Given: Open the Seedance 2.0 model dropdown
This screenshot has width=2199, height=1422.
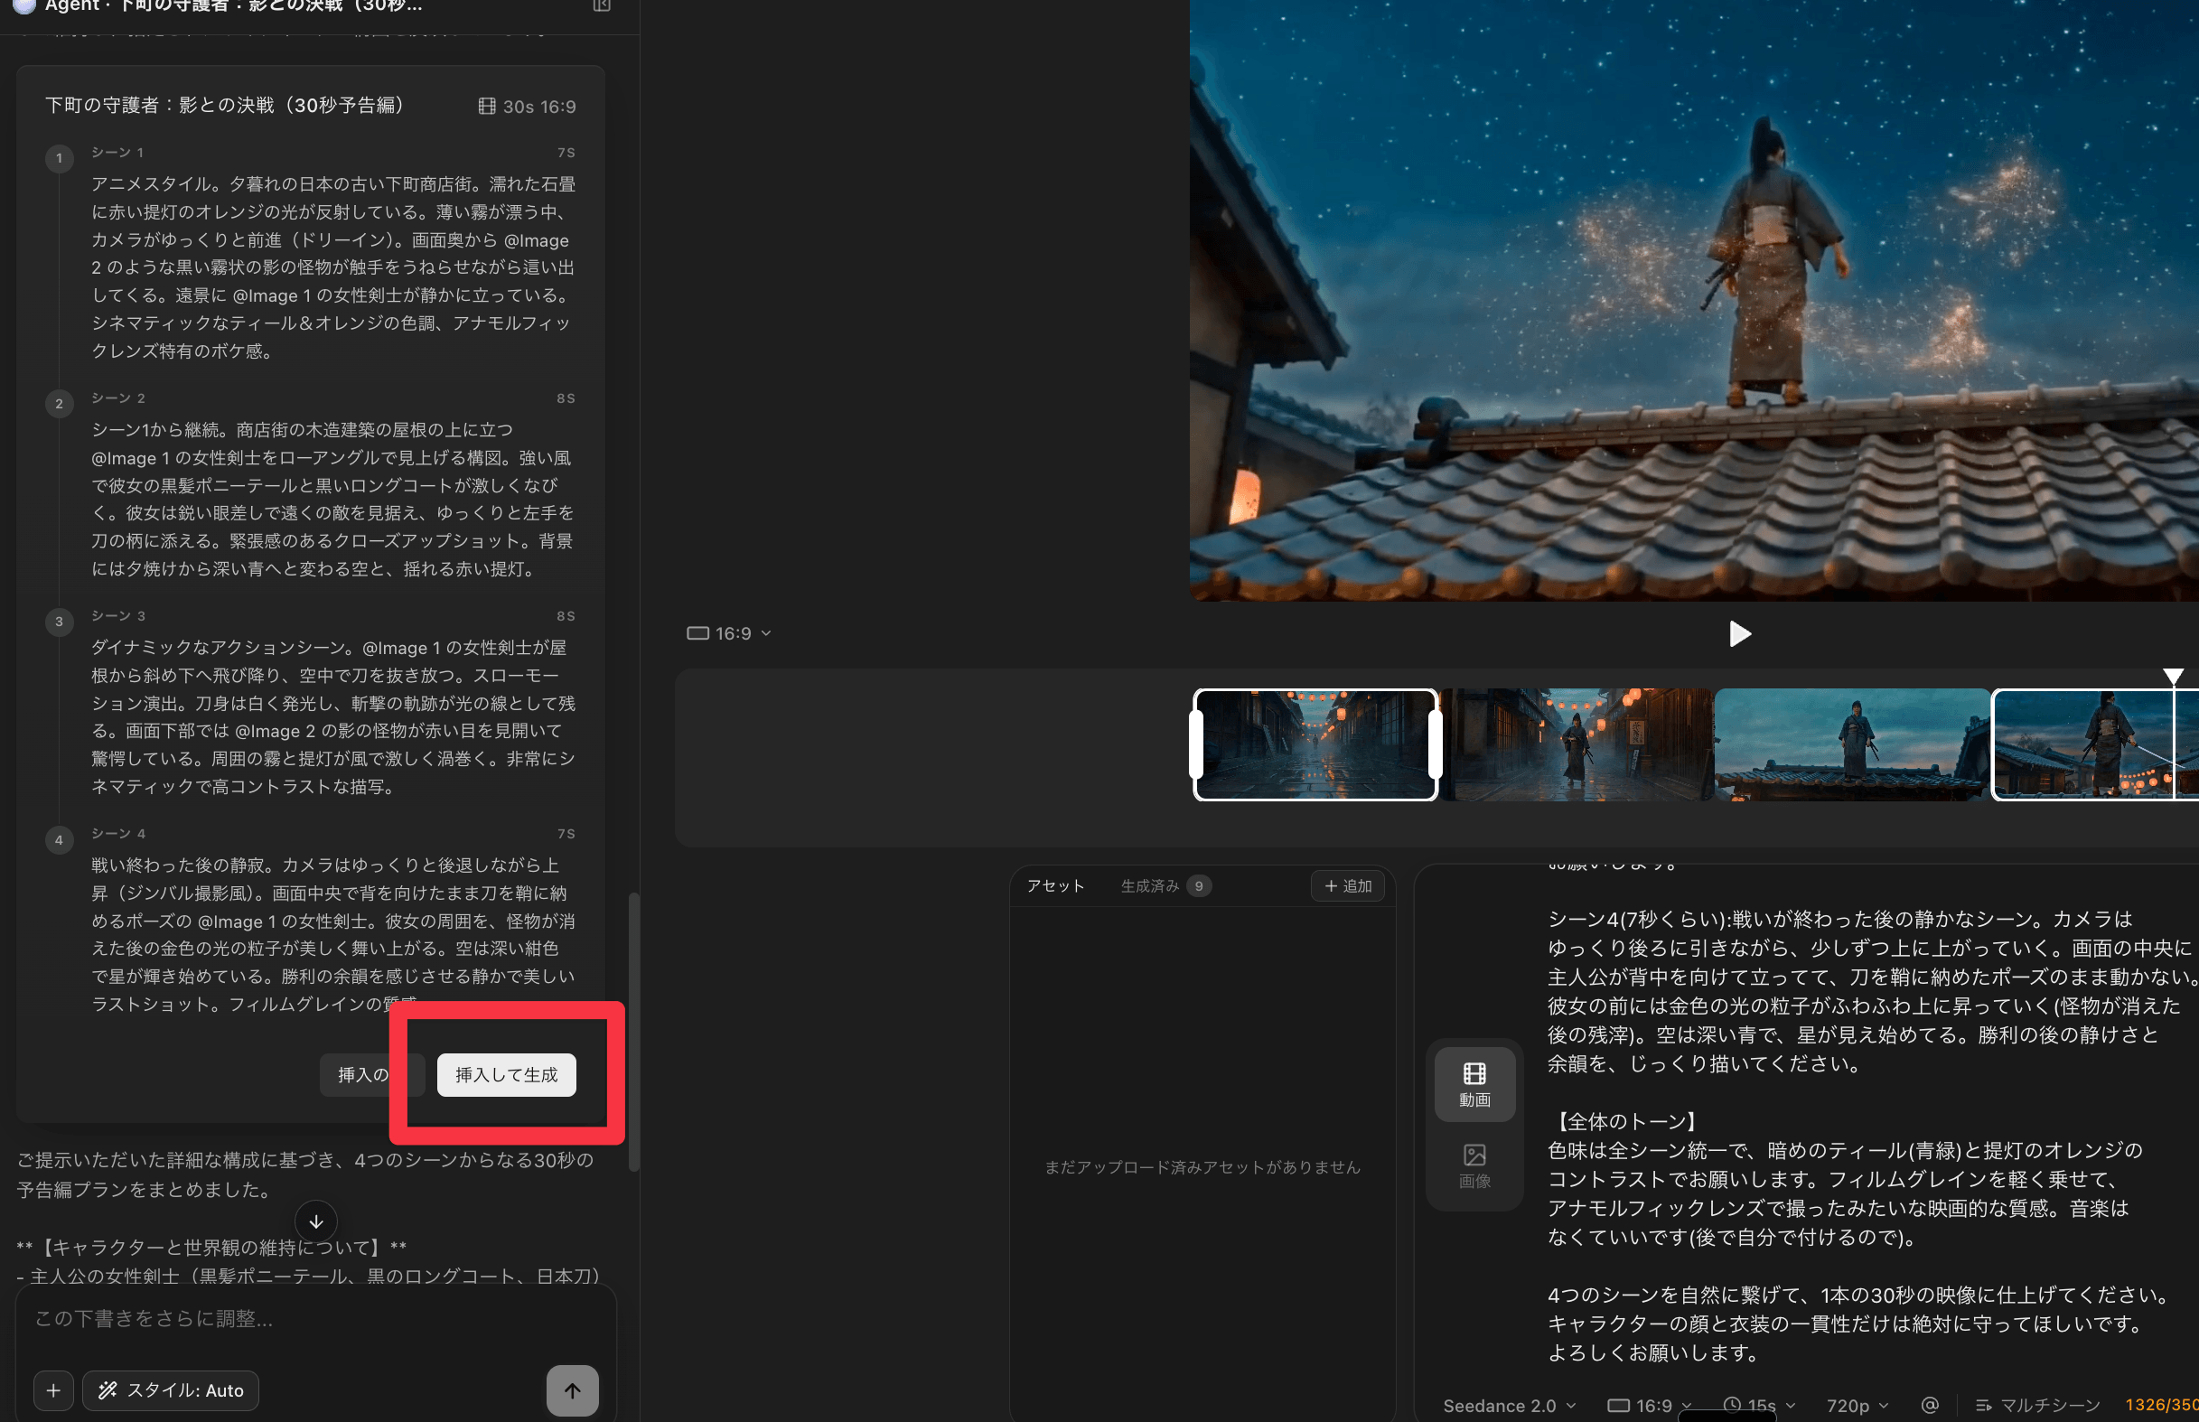Looking at the screenshot, I should (x=1509, y=1405).
